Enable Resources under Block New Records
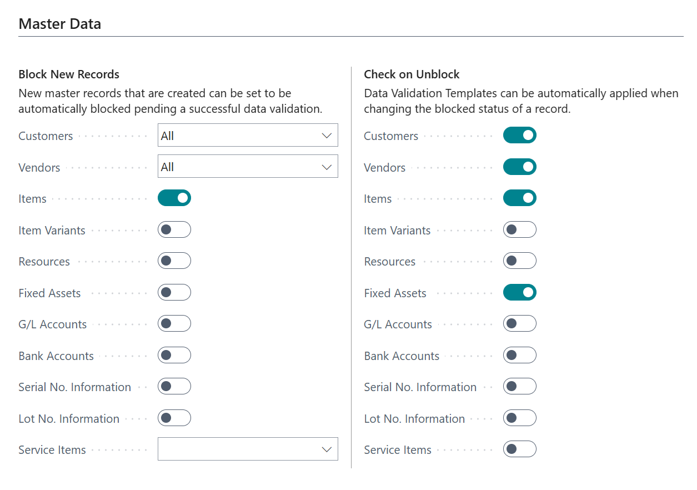The height and width of the screenshot is (490, 697). click(174, 261)
